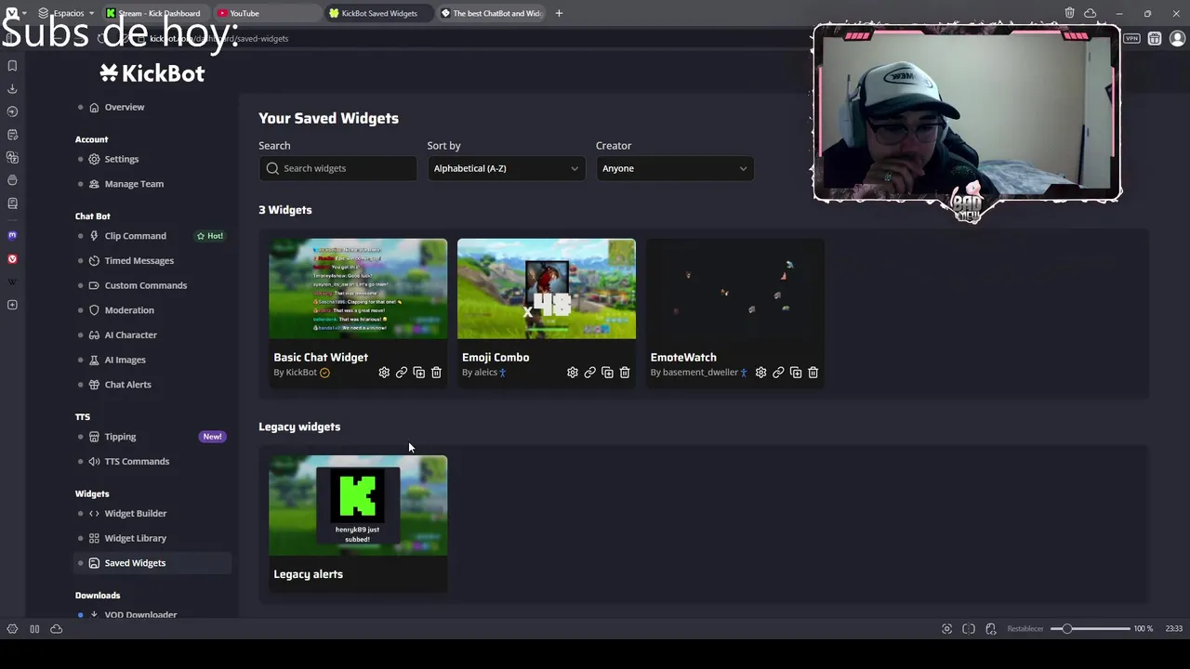Open Tipping under TTS
Viewport: 1190px width, 669px height.
(x=121, y=437)
